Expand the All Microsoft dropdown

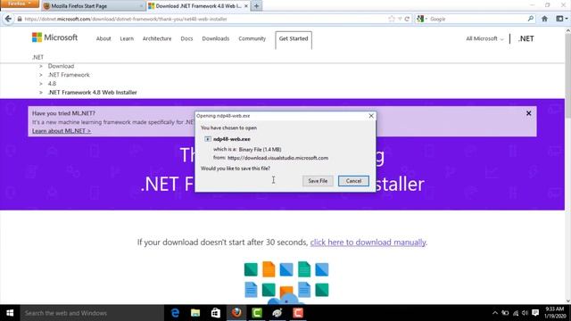484,38
